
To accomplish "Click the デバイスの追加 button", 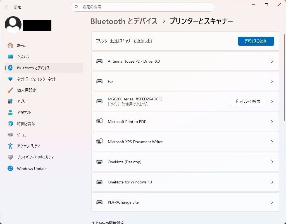I will (x=256, y=41).
